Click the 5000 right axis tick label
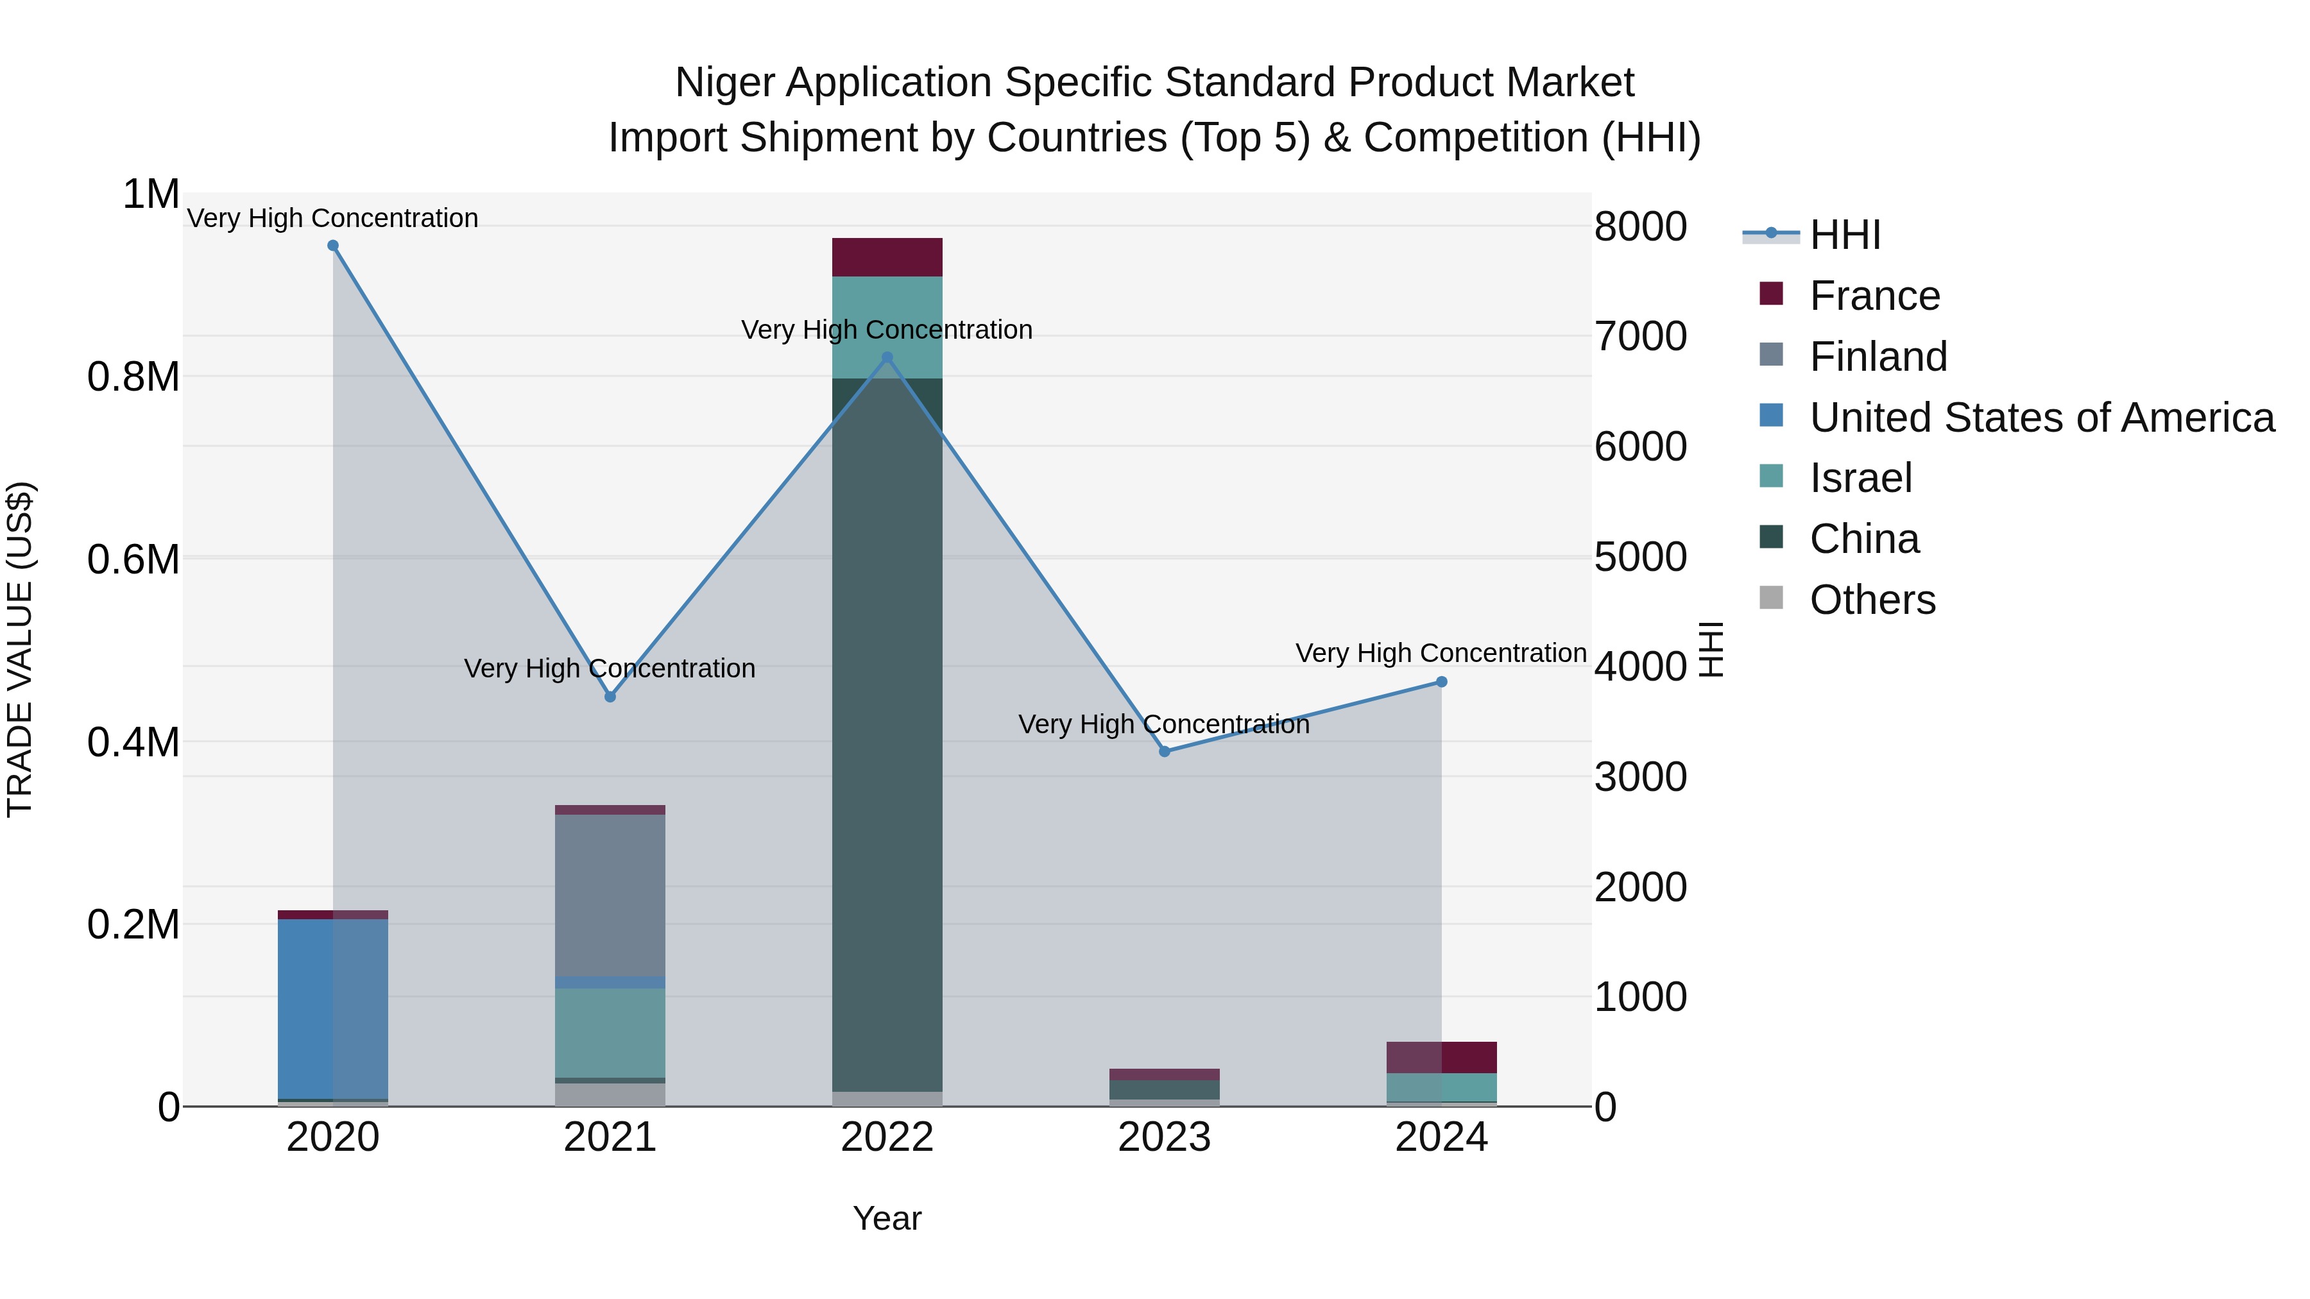This screenshot has width=2310, height=1299. click(x=1640, y=557)
